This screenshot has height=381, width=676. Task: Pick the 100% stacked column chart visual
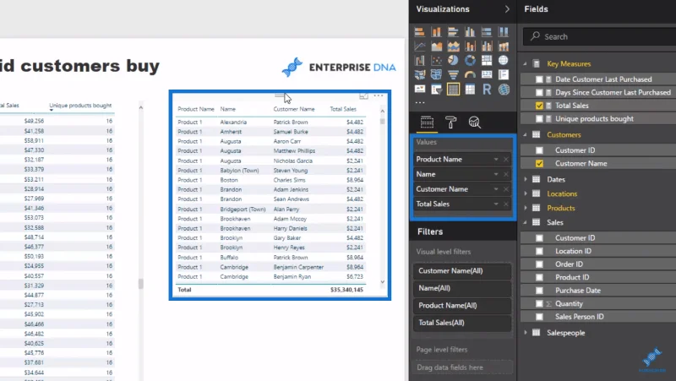tap(504, 32)
